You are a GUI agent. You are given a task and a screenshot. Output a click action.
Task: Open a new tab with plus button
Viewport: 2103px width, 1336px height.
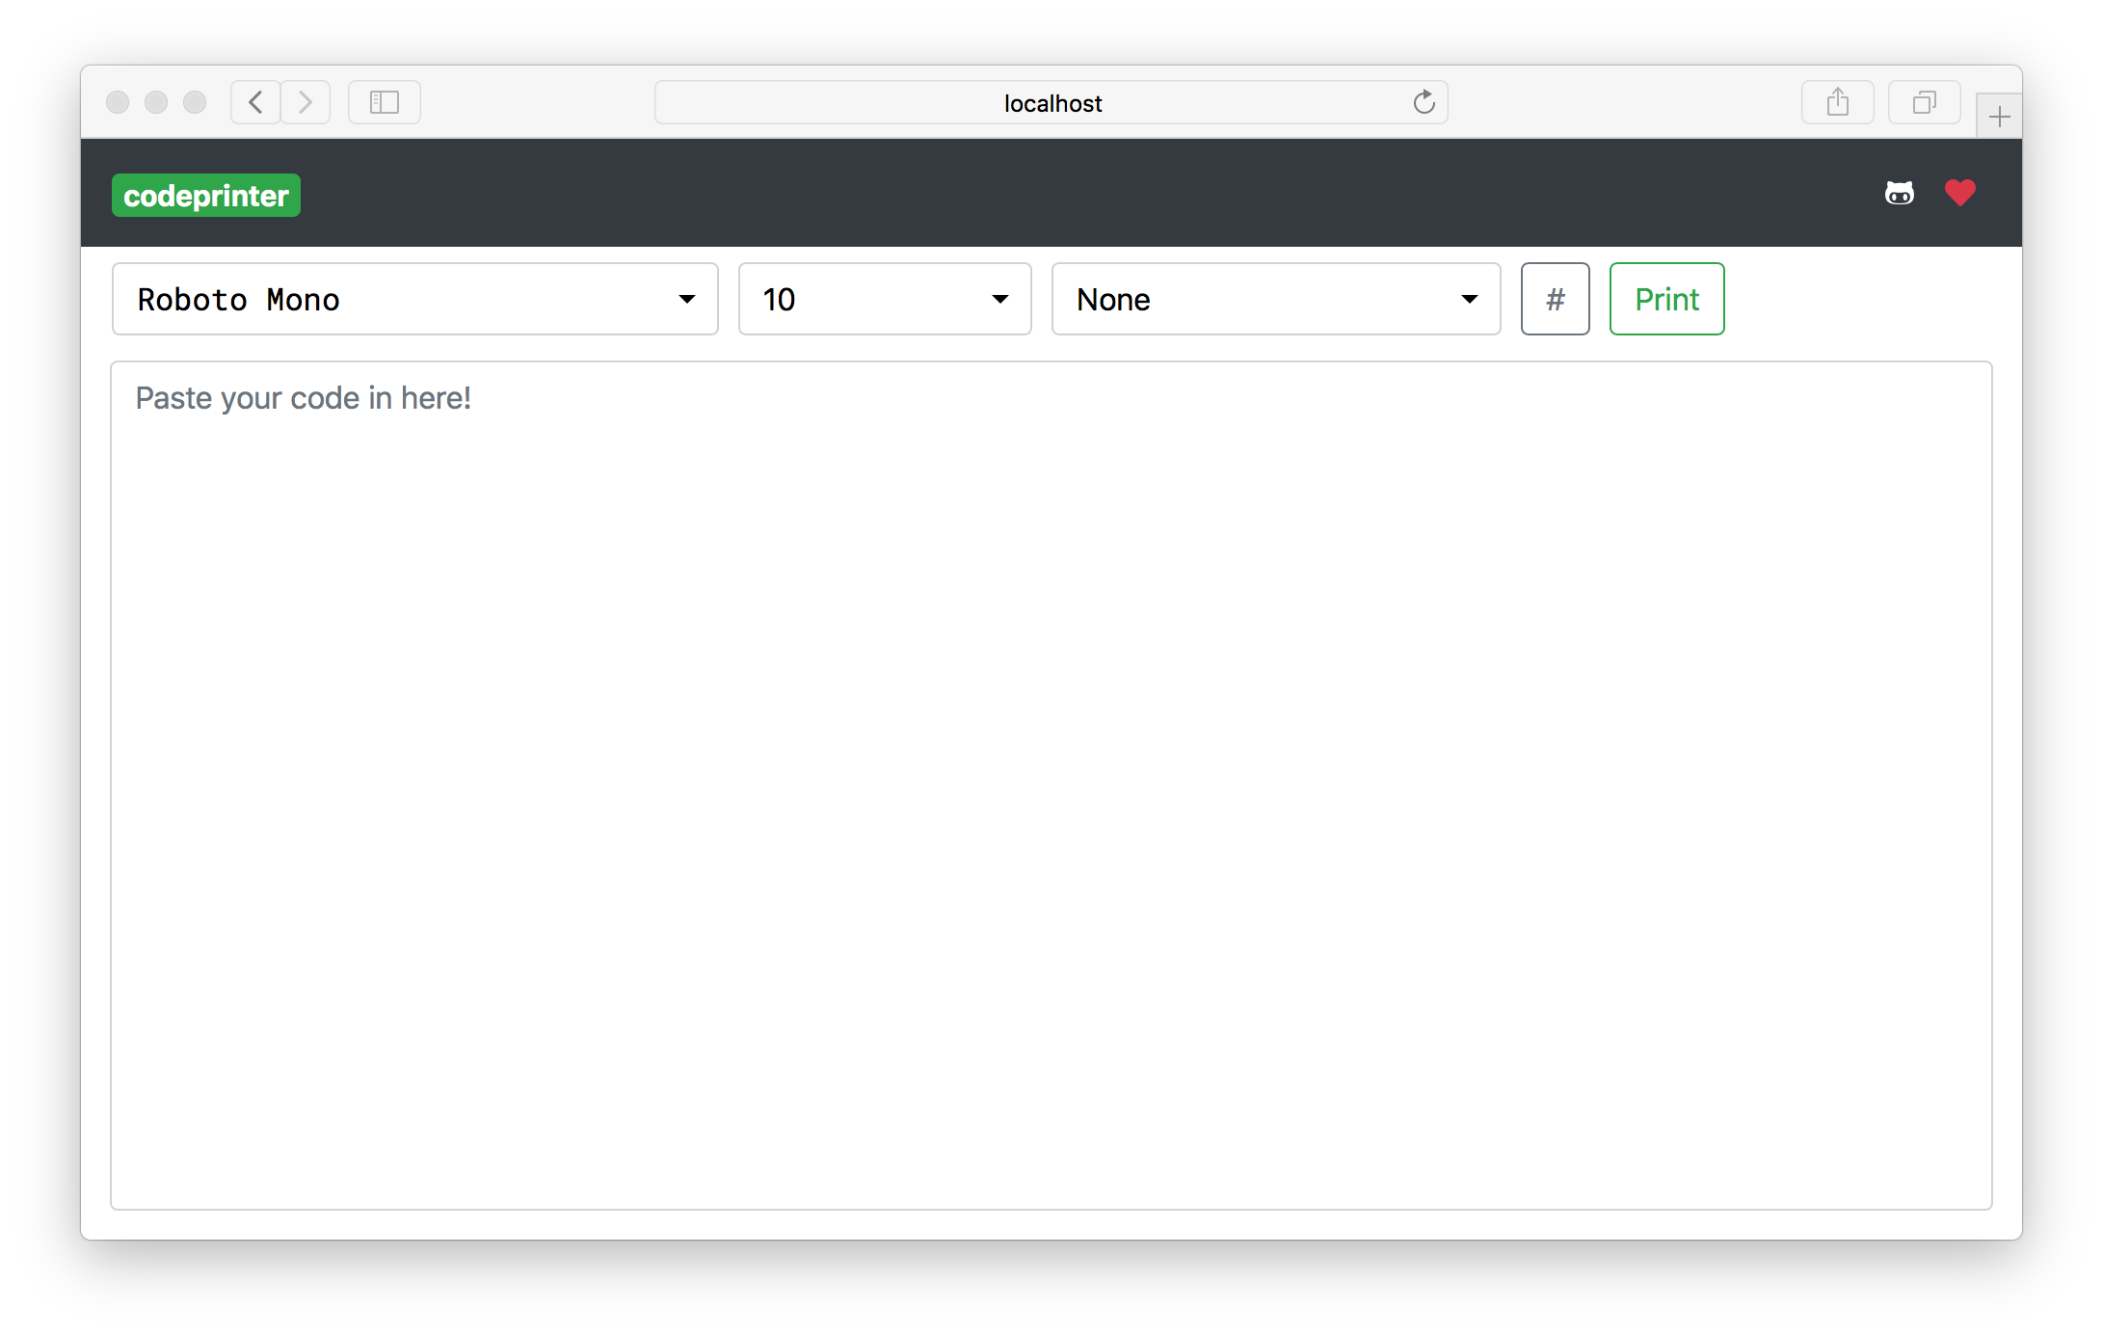click(x=1999, y=118)
